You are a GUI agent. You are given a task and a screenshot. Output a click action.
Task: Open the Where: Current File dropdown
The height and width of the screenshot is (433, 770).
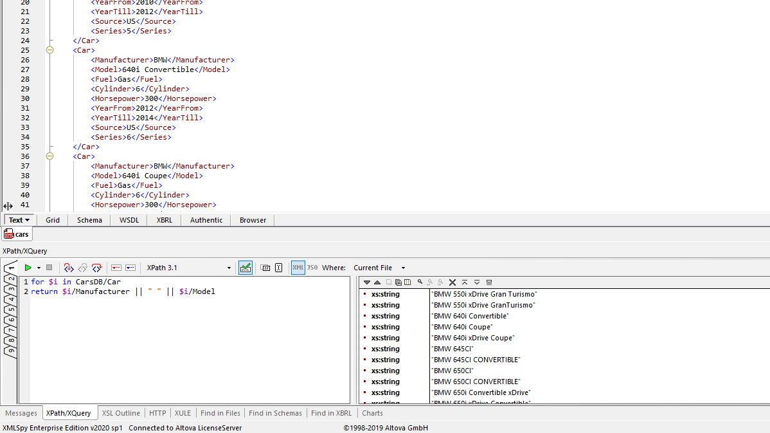click(x=403, y=268)
